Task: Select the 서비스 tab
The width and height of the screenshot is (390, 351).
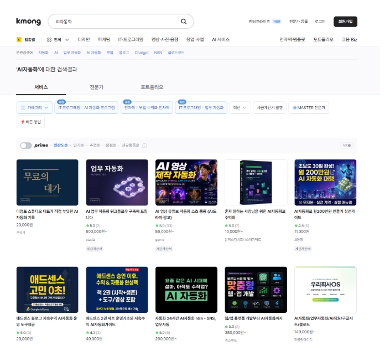Action: 41,87
